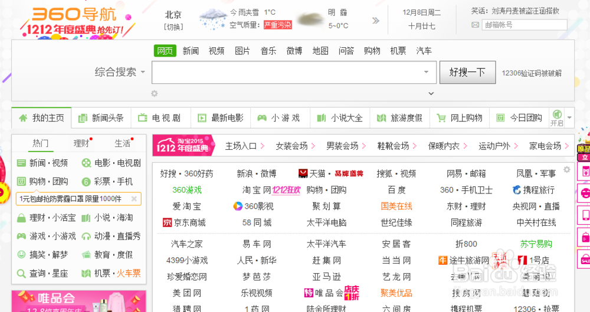
Task: Close the 1元包邮 promo banner
Action: click(134, 199)
